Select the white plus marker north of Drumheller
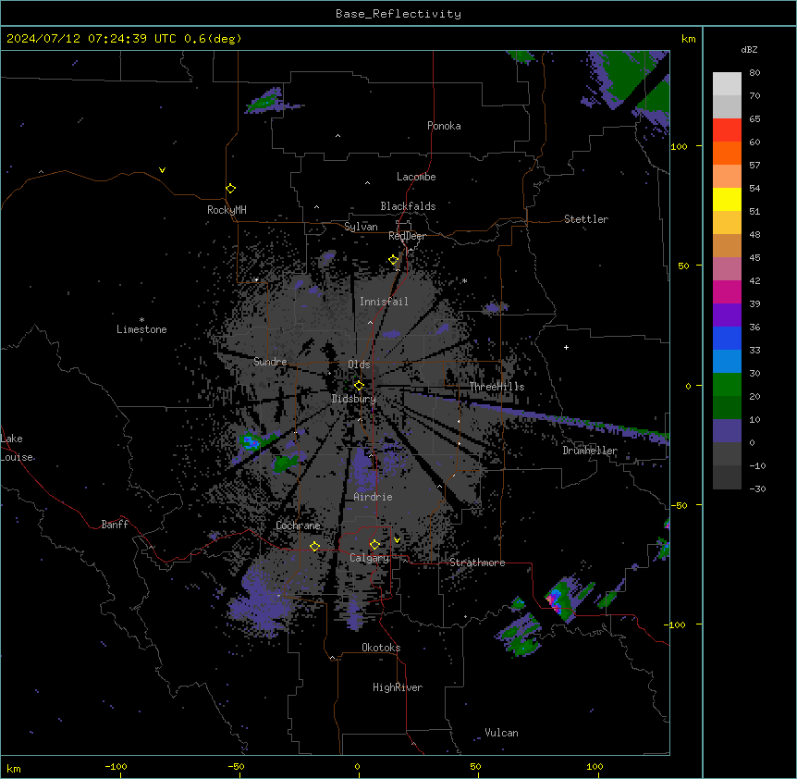This screenshot has width=797, height=779. point(566,347)
